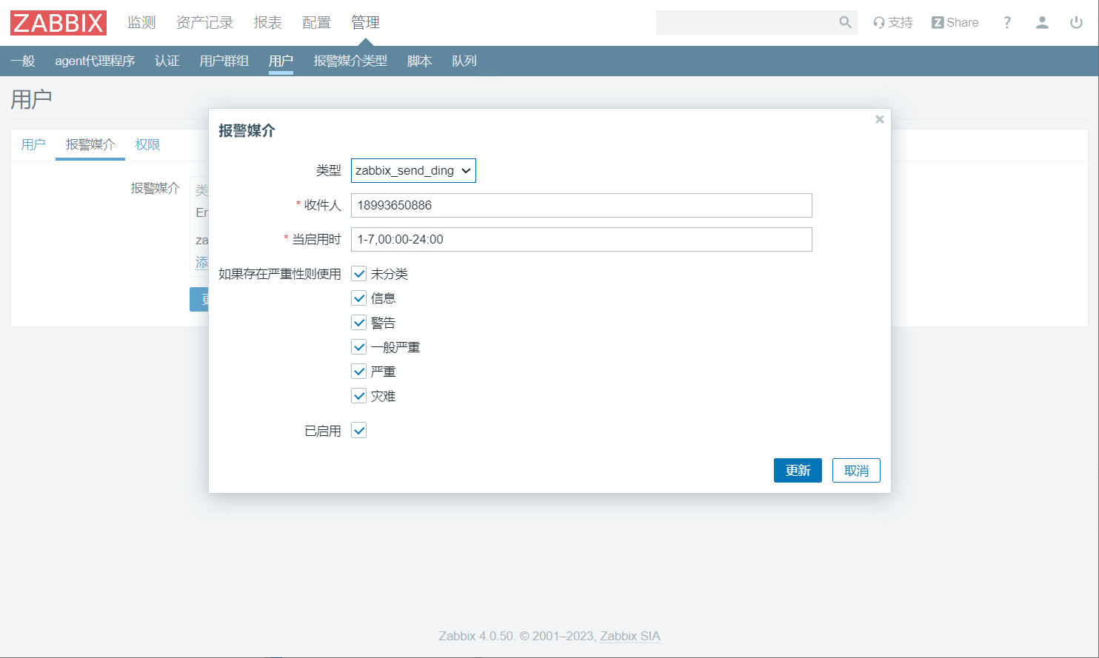
Task: Open the Zabbix Share link
Action: (x=955, y=22)
